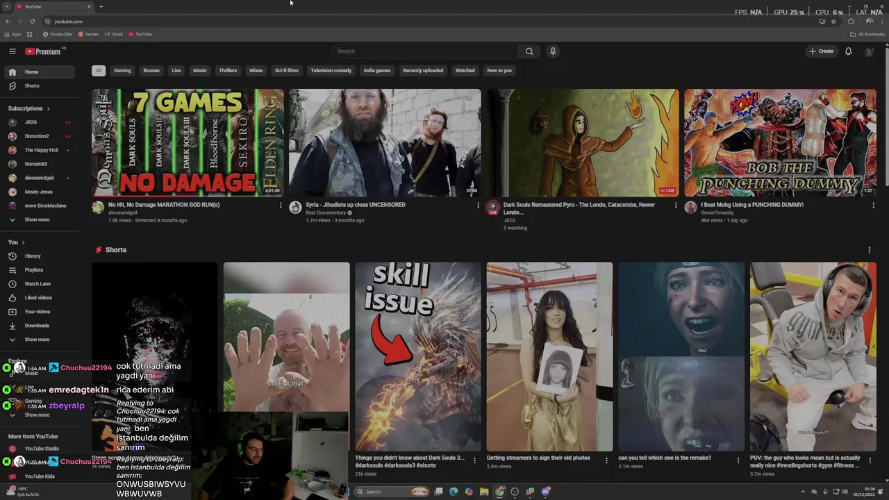Screen dimensions: 889x500
Task: Click Best Documentary channel name
Action: [x=326, y=213]
